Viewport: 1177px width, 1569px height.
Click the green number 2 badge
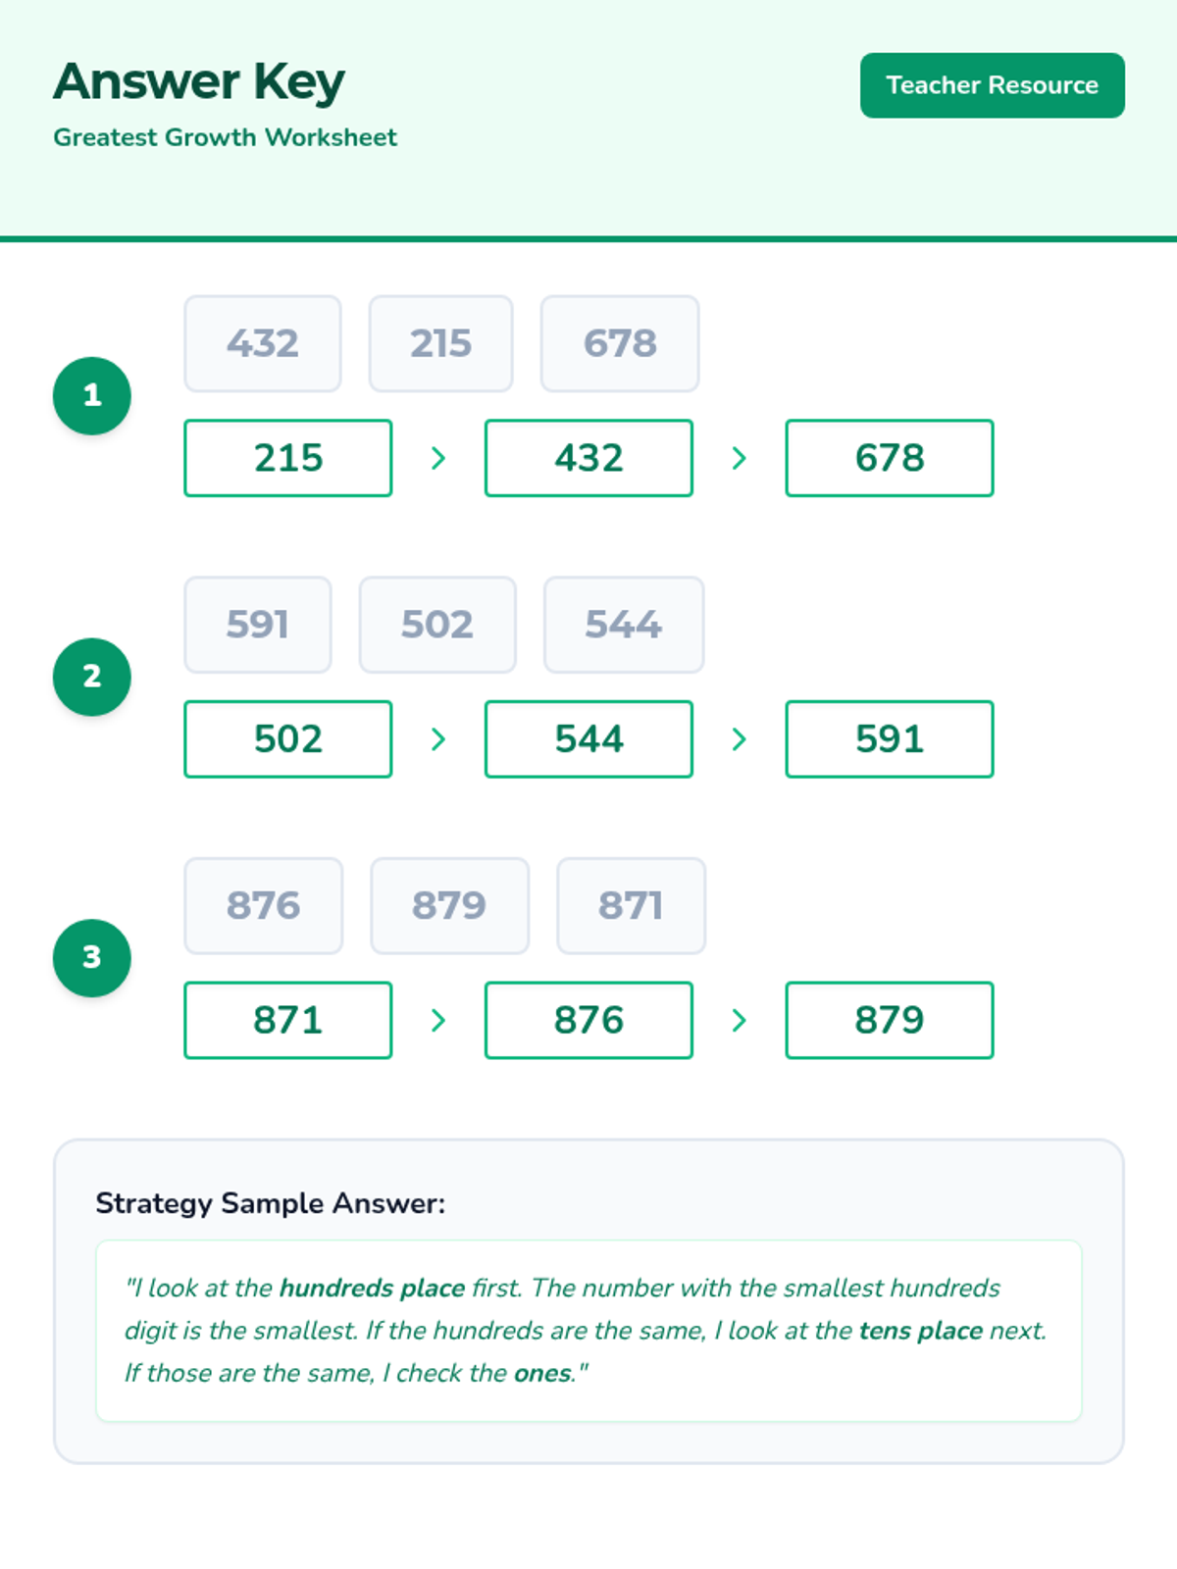(92, 677)
